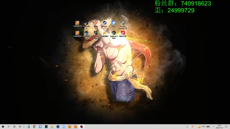
Task: Open Google Chrome from the taskbar
Action: point(34,126)
